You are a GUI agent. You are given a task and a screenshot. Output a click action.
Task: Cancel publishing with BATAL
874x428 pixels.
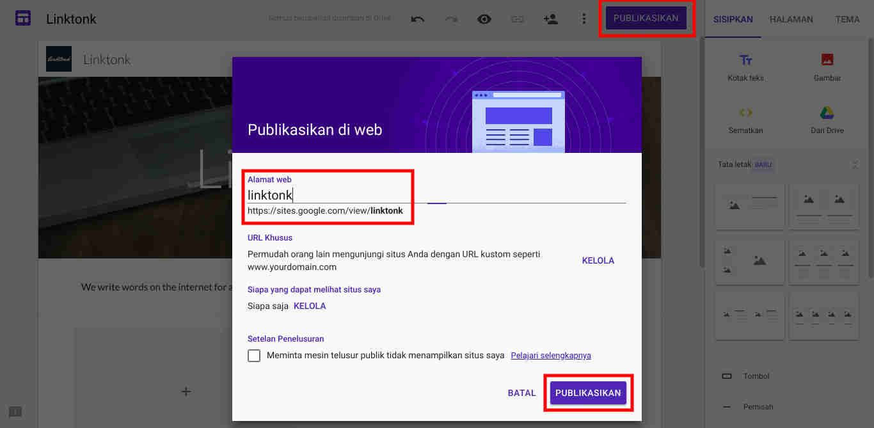521,392
